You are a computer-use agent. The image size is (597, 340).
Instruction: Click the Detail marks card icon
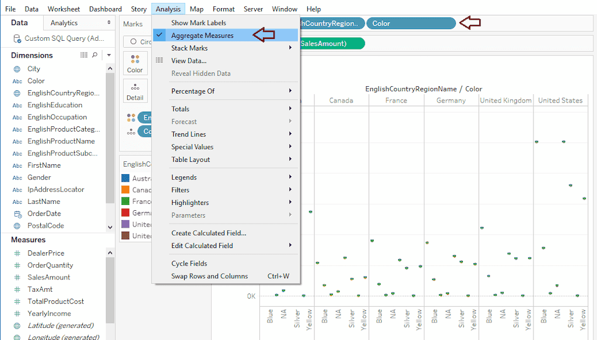[x=135, y=90]
